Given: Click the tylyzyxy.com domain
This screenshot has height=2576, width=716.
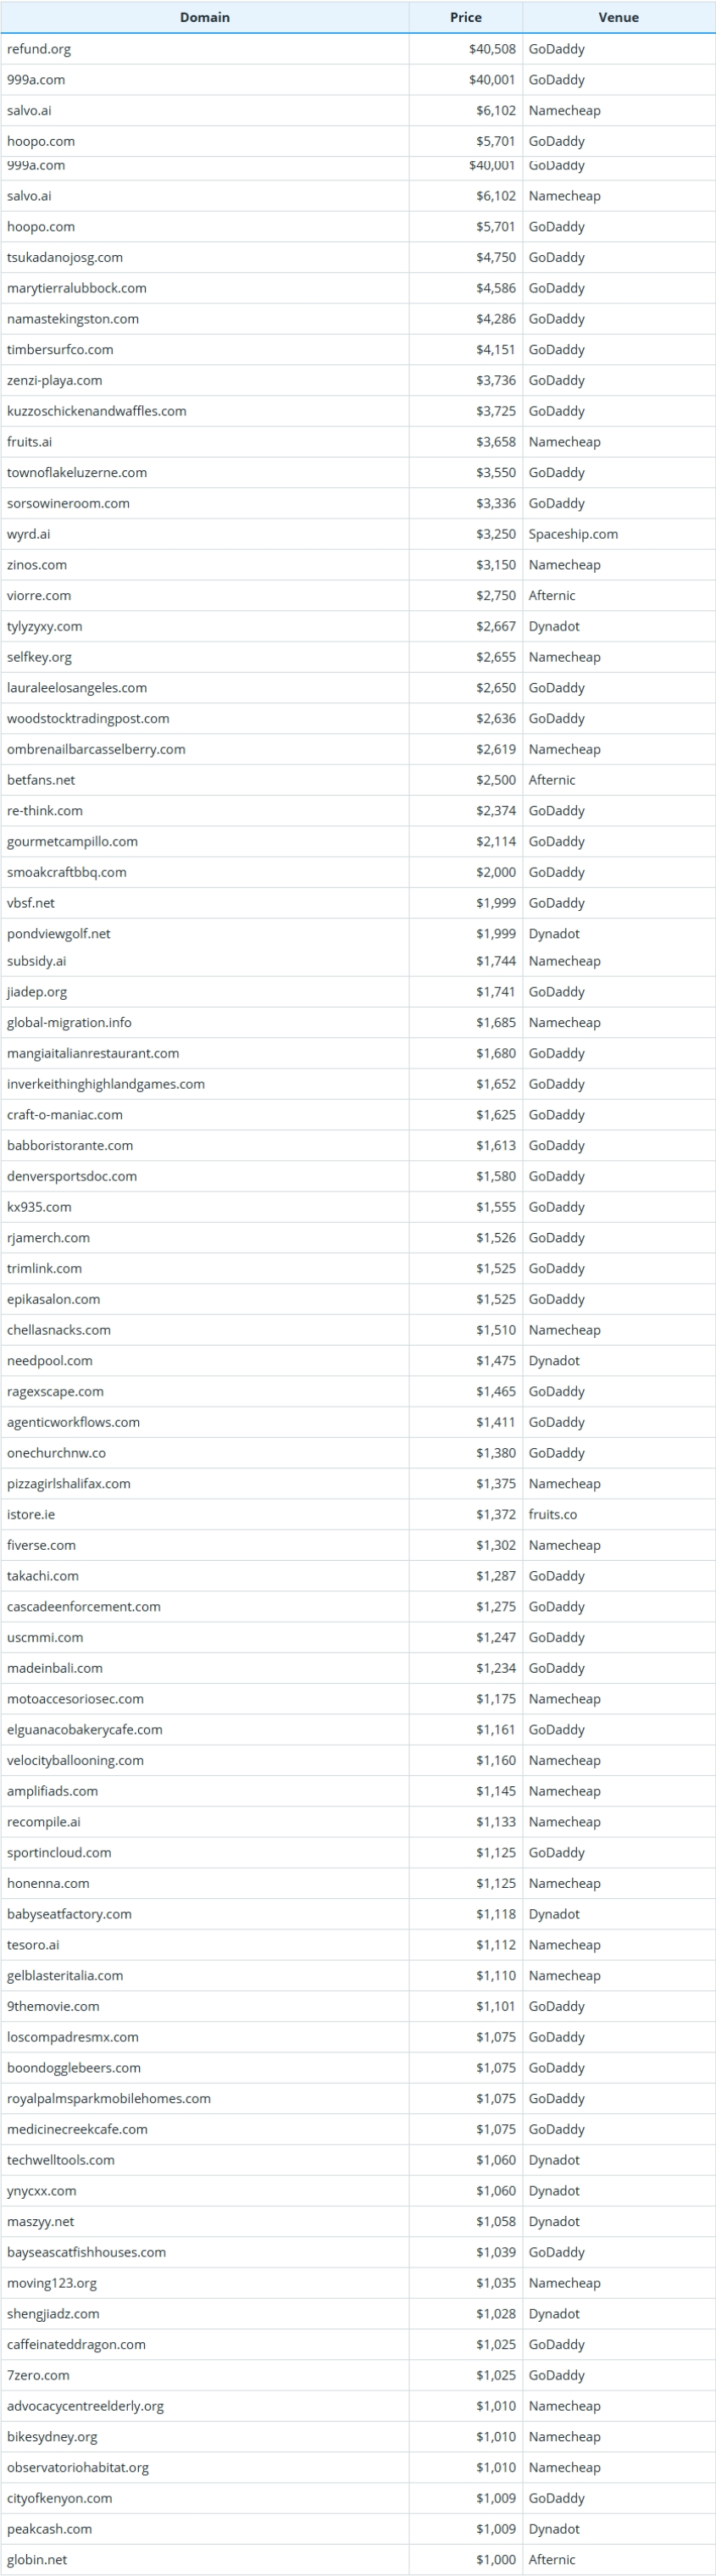Looking at the screenshot, I should tap(45, 626).
